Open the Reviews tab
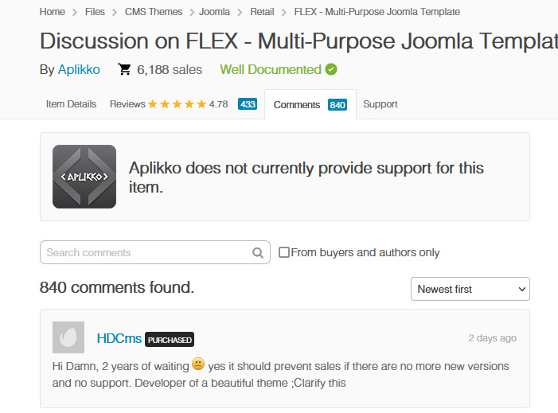This screenshot has height=413, width=558. [x=127, y=104]
